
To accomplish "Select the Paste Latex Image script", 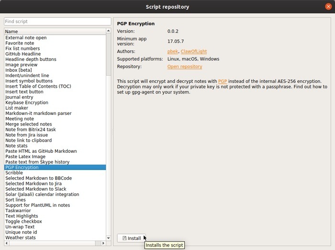I will [x=55, y=157].
